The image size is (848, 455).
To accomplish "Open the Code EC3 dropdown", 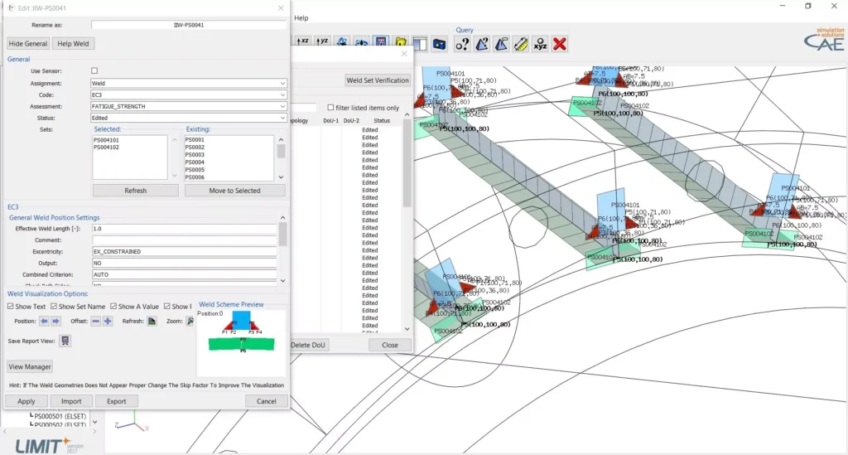I will click(189, 94).
